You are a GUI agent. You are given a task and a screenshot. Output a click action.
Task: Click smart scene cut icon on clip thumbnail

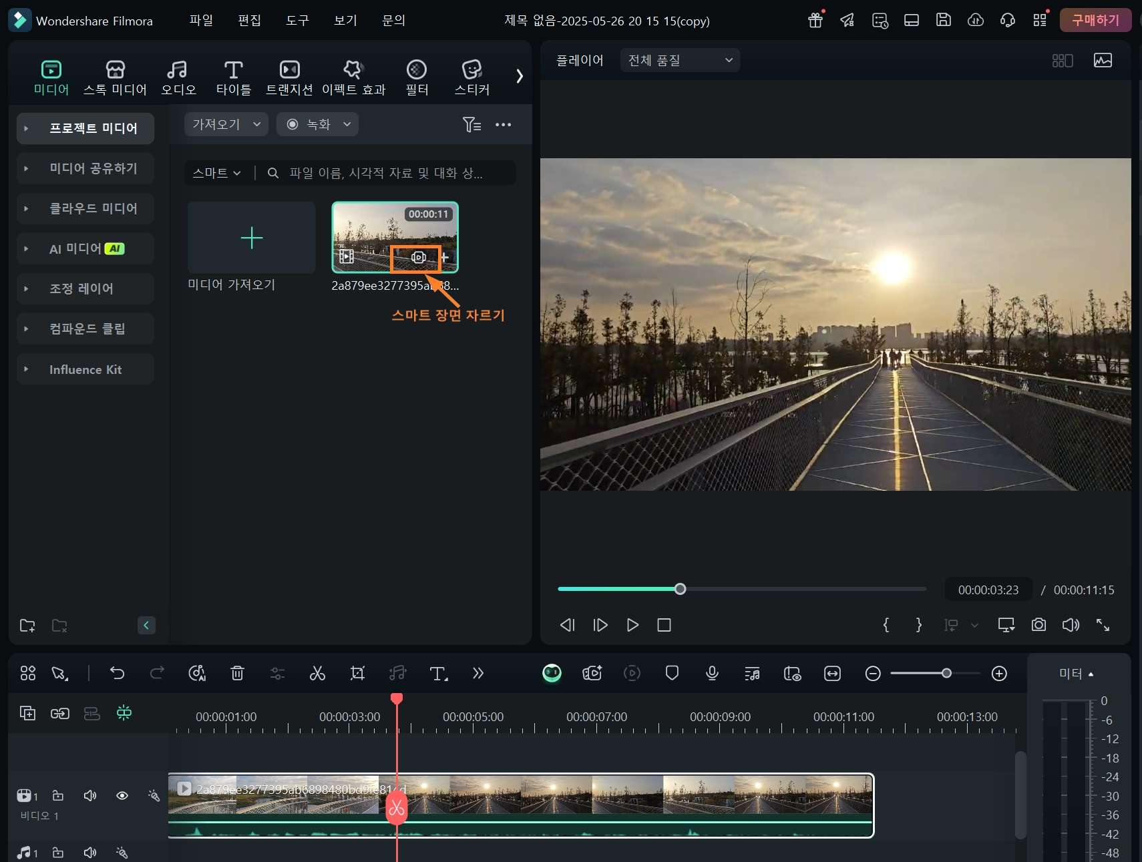point(418,258)
